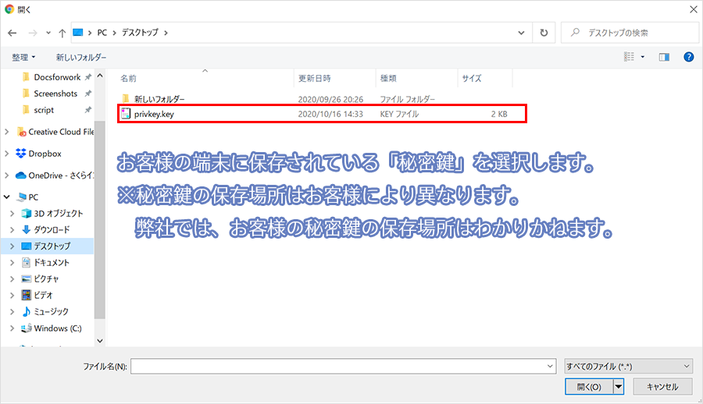Click the キャンセル button
Image resolution: width=703 pixels, height=404 pixels.
tap(662, 386)
